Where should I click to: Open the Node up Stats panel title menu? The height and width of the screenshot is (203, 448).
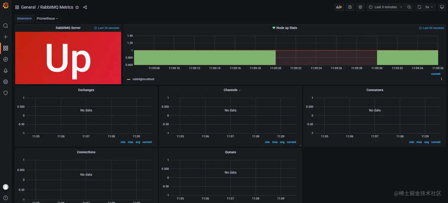point(287,28)
